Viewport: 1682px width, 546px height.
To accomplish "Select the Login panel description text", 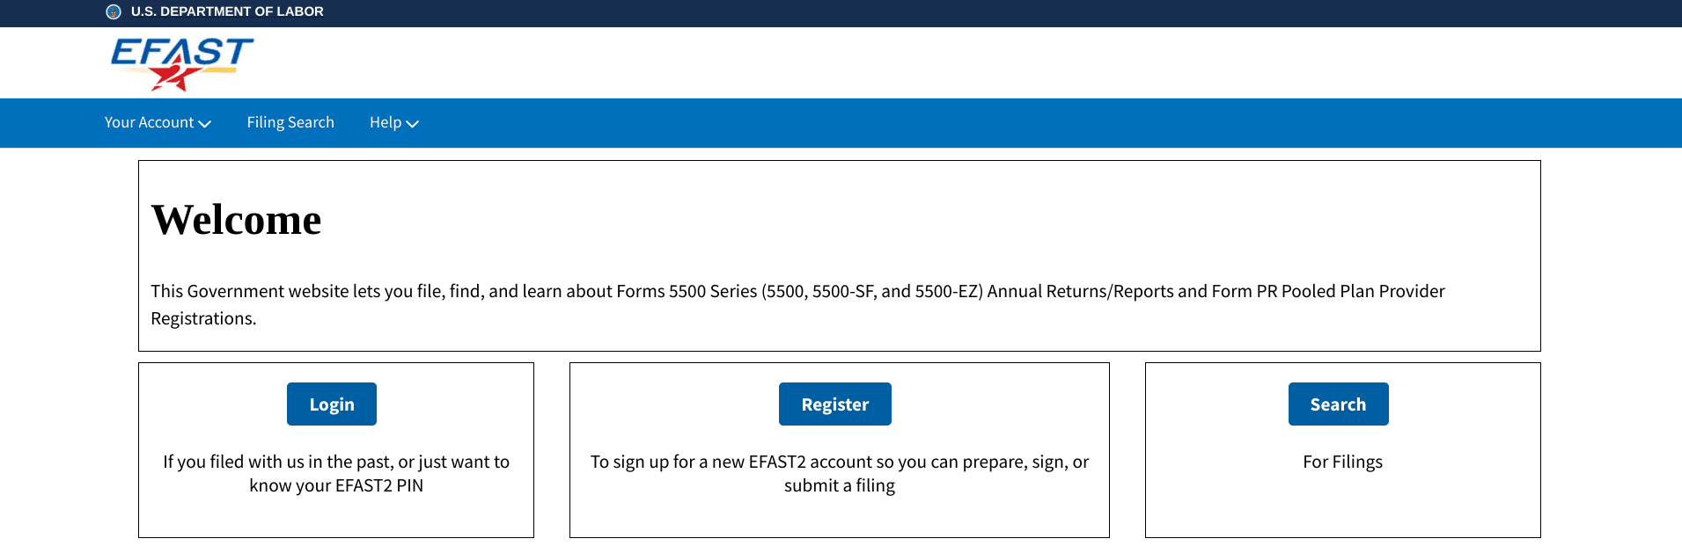I will pos(337,473).
